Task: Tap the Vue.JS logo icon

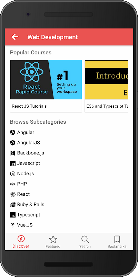Action: tap(13, 225)
